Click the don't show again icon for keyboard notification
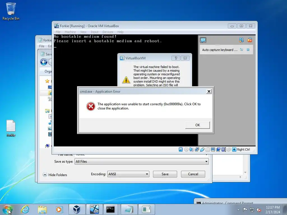The image size is (287, 215). pos(242,50)
